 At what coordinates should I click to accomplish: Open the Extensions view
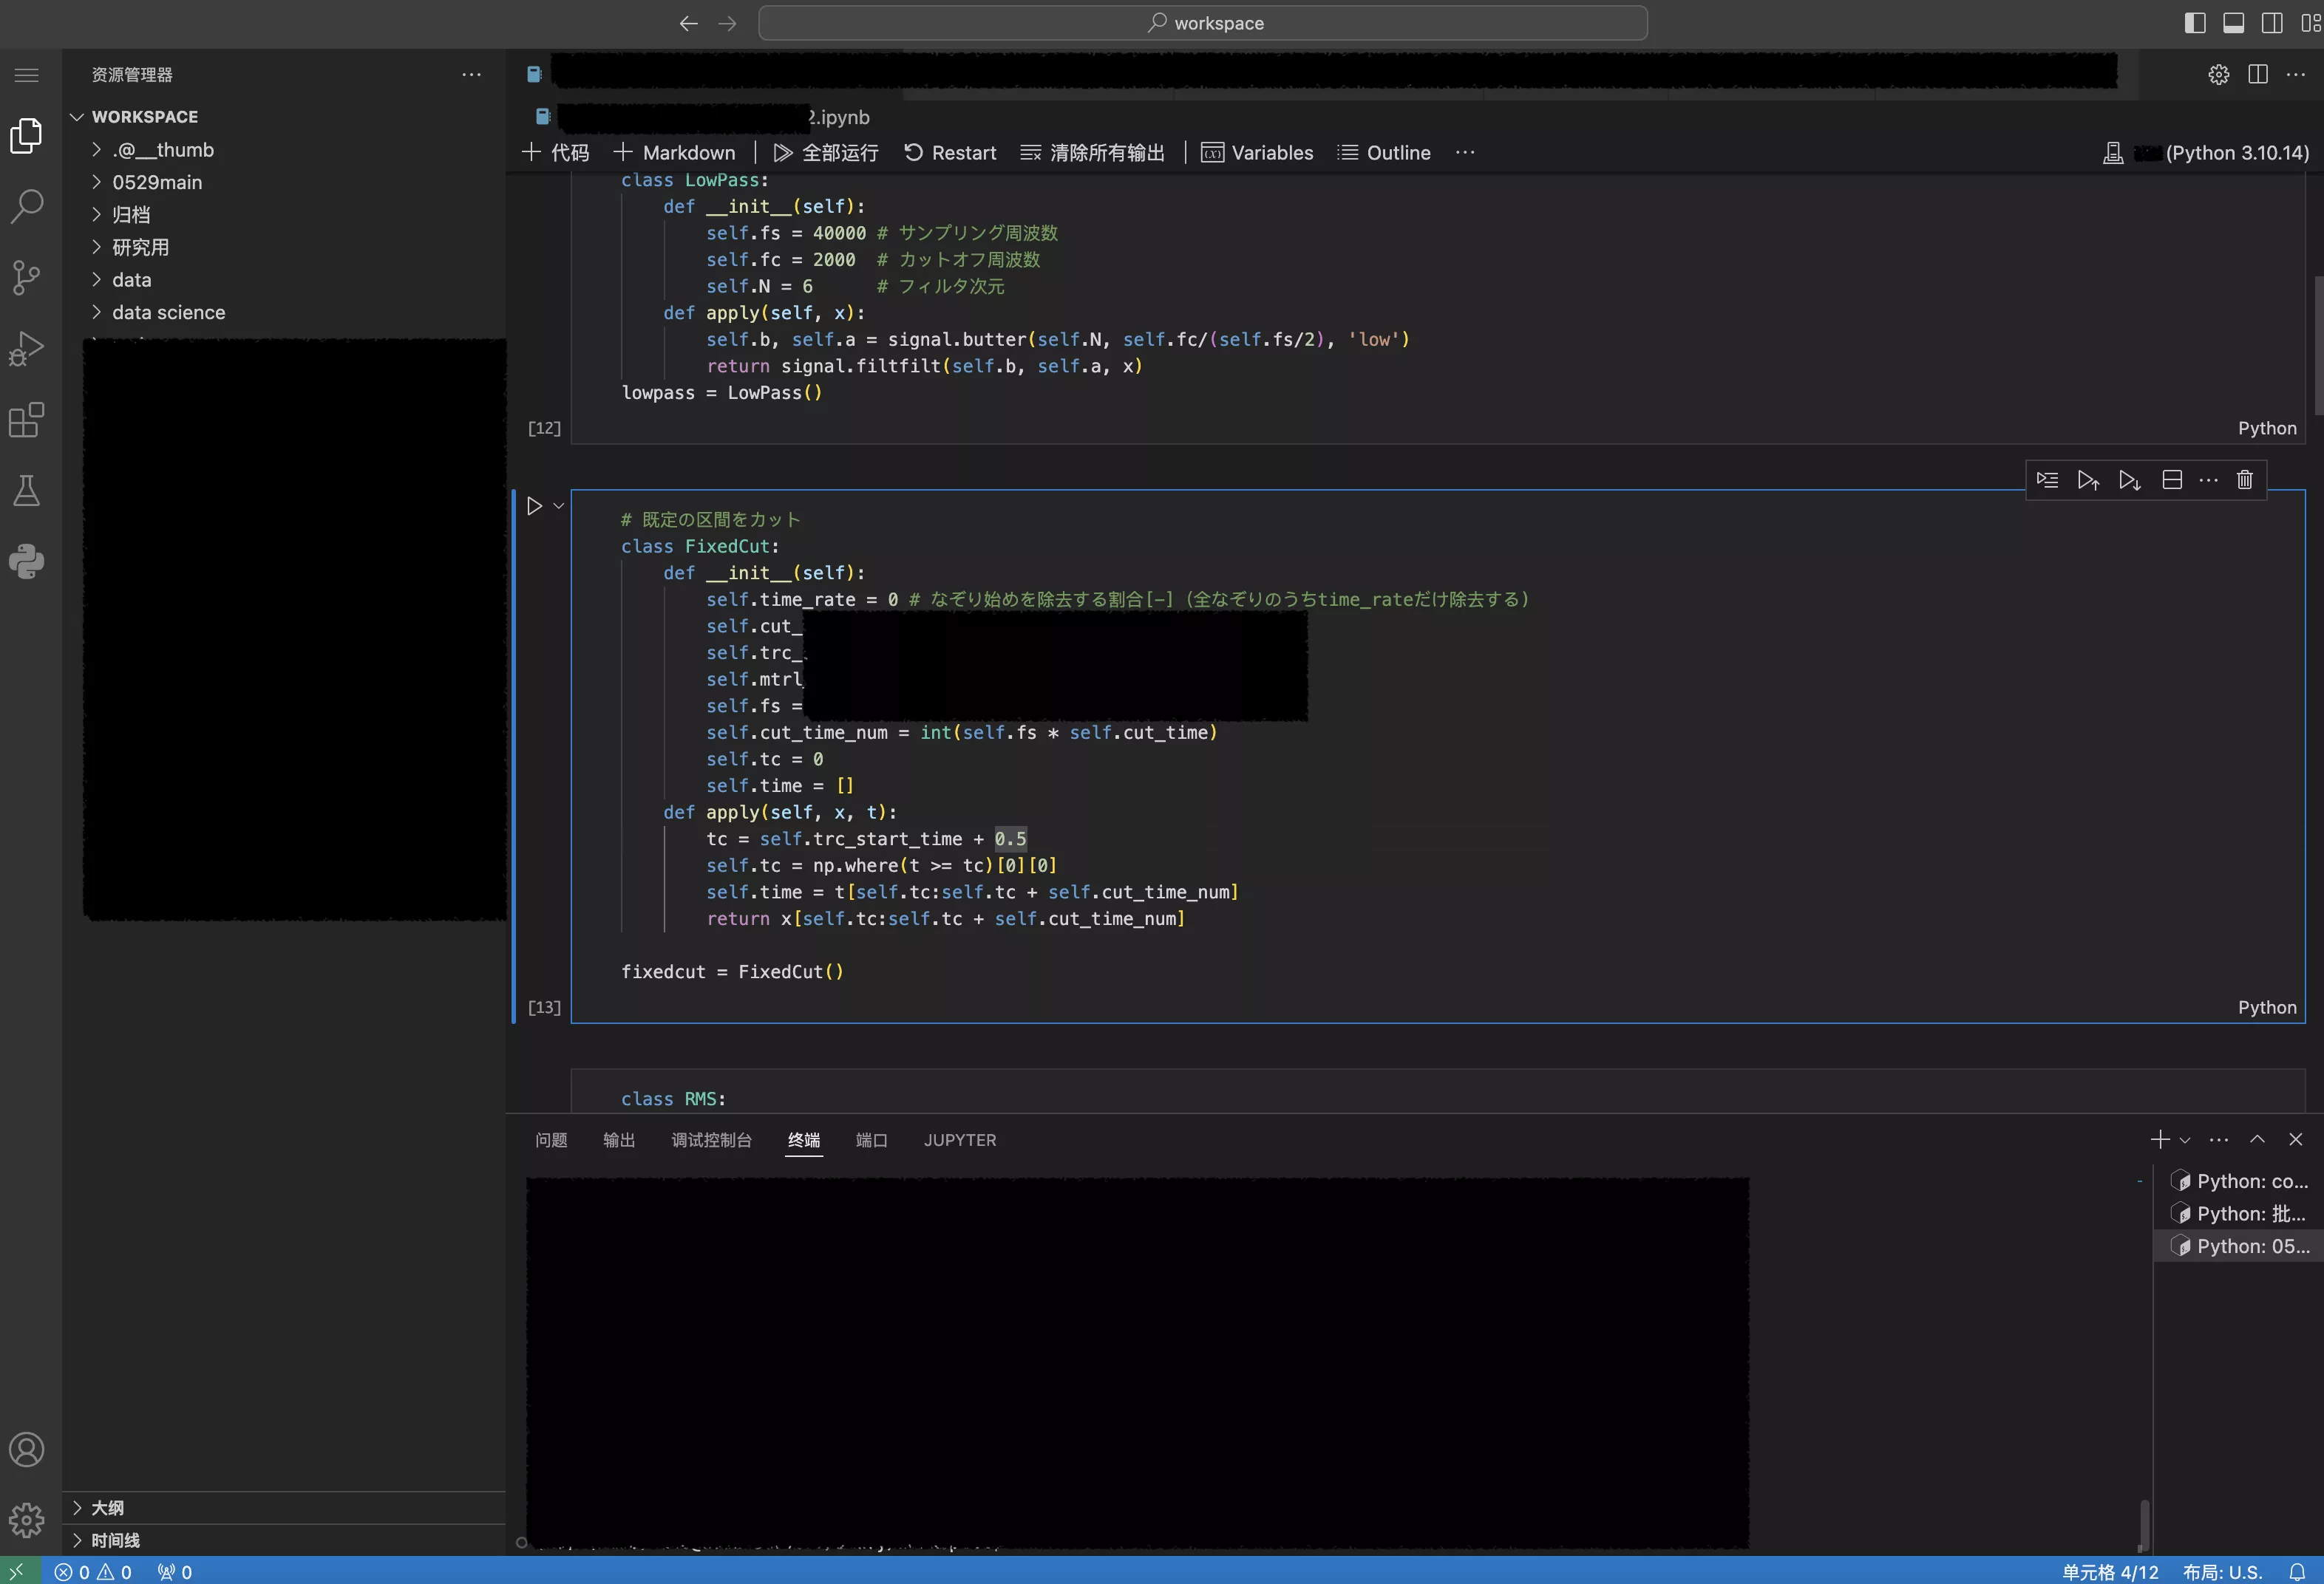27,420
